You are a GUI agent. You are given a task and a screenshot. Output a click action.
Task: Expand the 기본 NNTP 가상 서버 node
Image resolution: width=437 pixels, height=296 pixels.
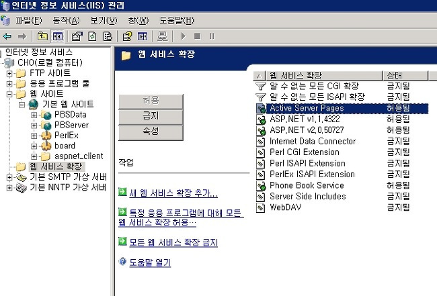[x=9, y=187]
